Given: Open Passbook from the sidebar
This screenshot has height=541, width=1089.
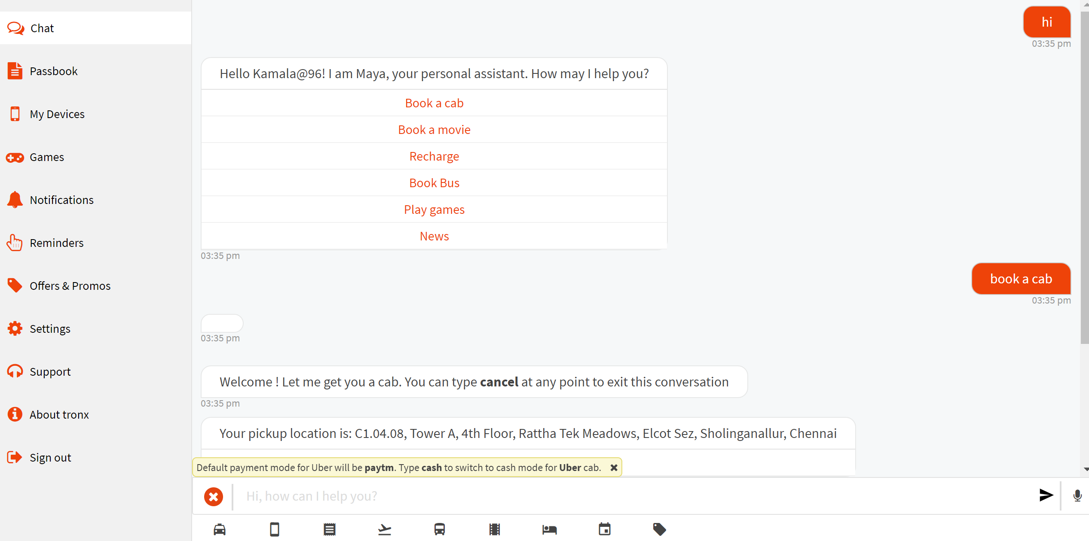Looking at the screenshot, I should pos(53,71).
